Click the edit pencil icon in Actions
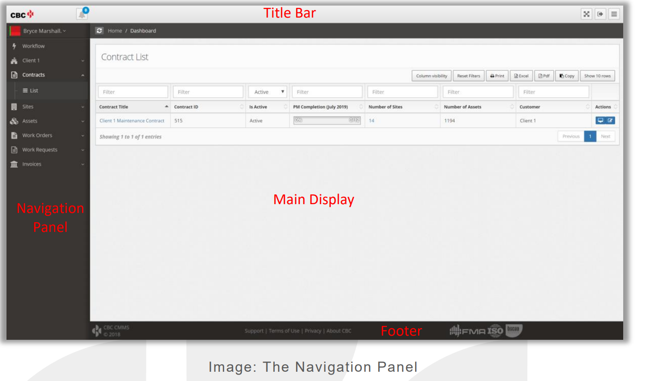 (610, 120)
